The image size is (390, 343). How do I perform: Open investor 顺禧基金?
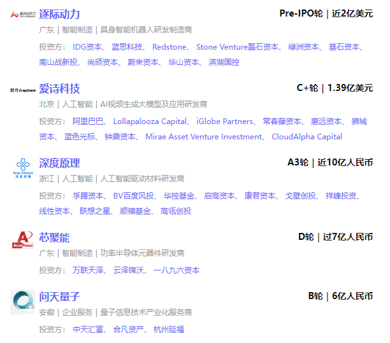click(135, 211)
